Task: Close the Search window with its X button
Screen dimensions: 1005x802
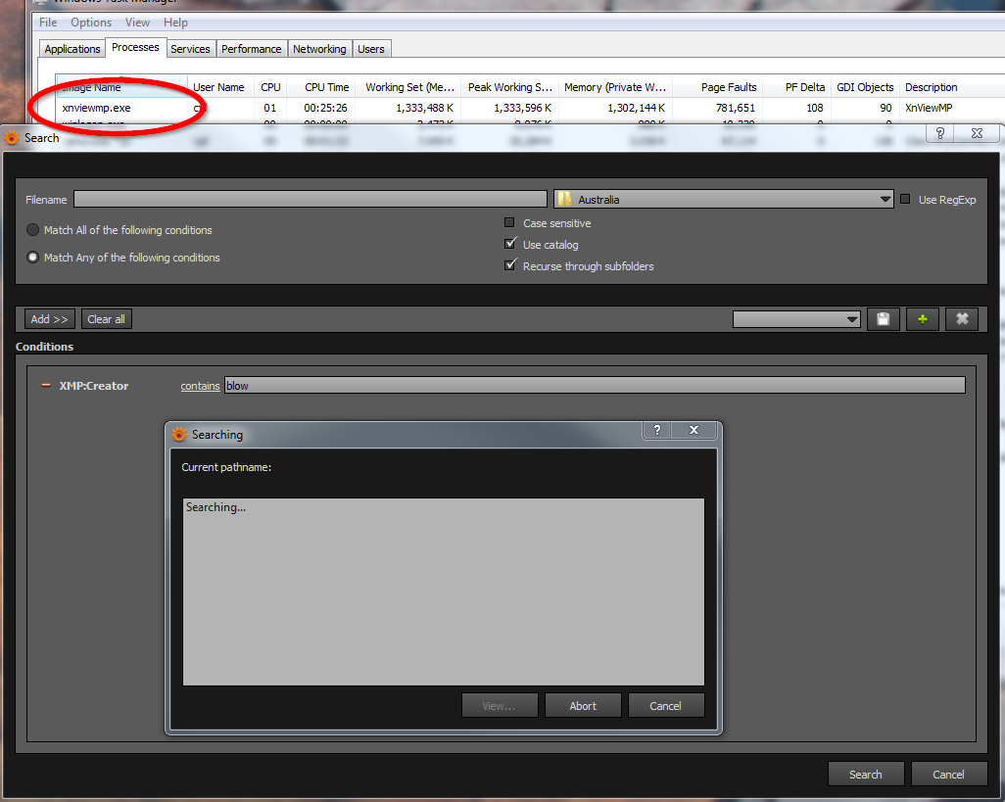Action: [977, 132]
